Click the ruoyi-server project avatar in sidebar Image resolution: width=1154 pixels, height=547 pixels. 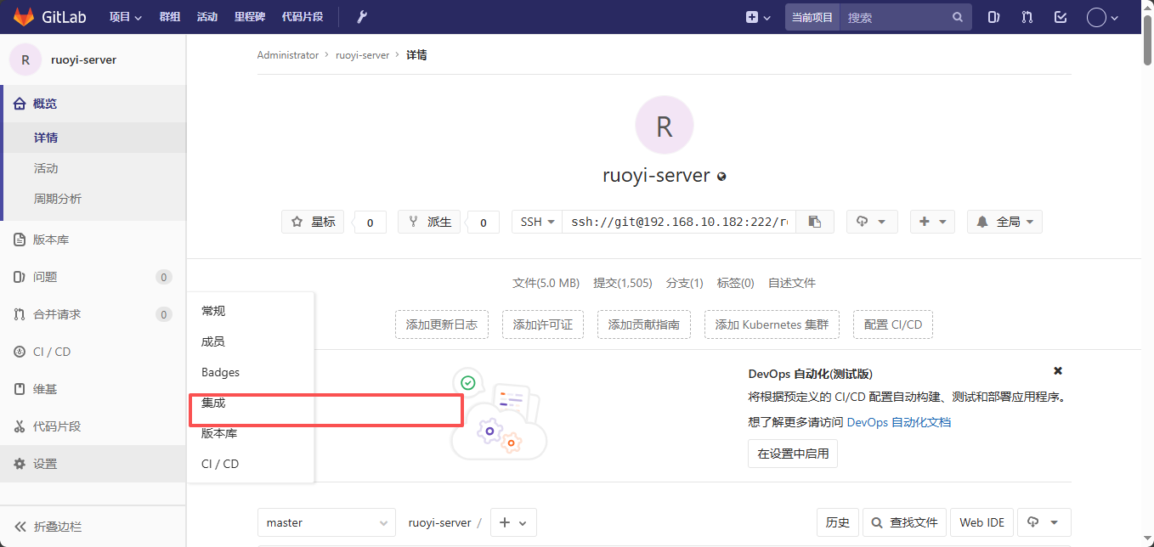(x=25, y=59)
